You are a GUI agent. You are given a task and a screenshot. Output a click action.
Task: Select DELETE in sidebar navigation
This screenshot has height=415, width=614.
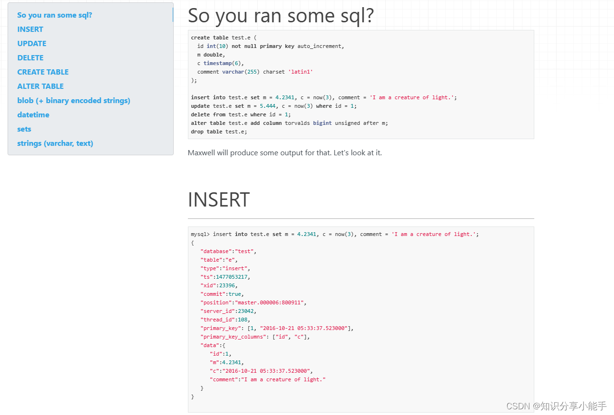[30, 58]
